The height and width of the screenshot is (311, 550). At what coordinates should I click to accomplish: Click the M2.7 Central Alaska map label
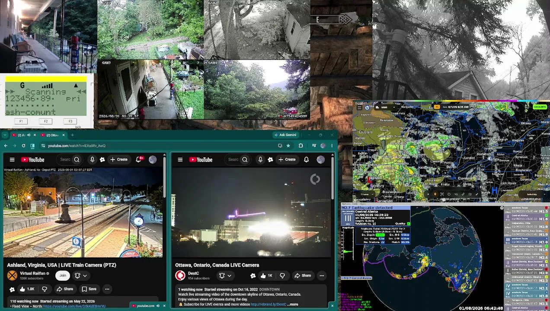click(357, 278)
